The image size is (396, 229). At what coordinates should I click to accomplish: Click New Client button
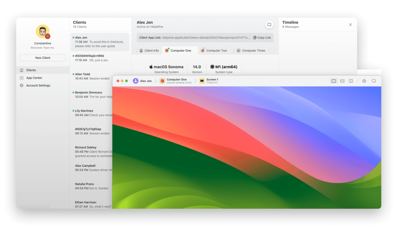click(43, 58)
